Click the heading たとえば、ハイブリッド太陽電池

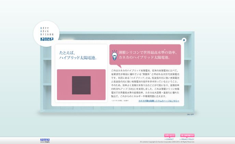click(x=78, y=55)
